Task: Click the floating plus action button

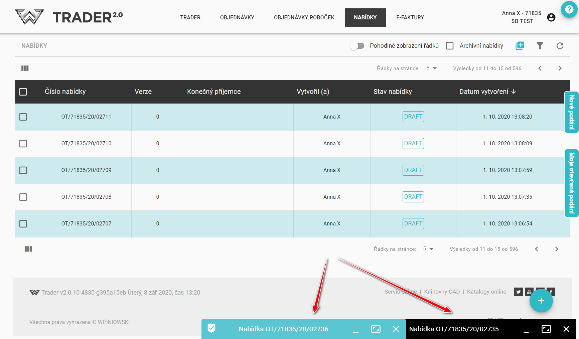Action: 541,301
